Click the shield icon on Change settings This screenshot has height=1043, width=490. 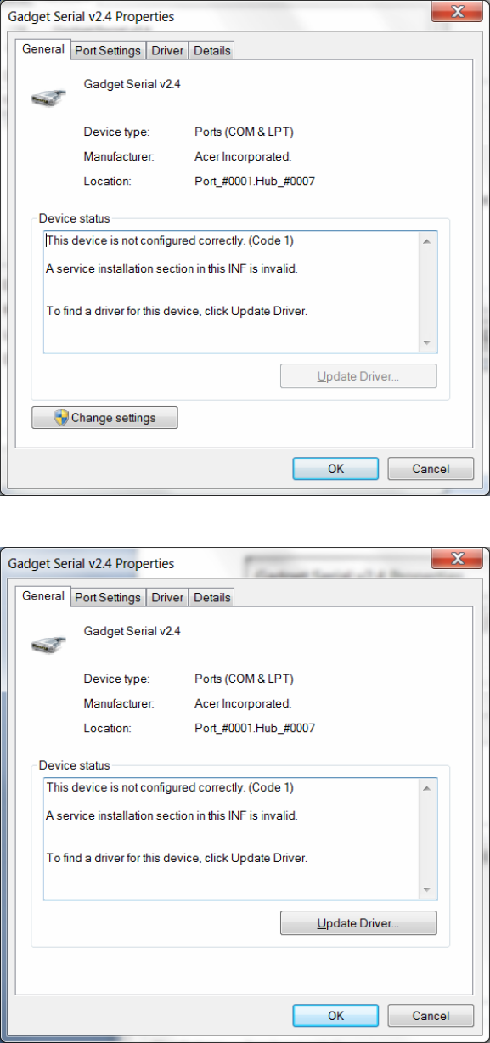[x=61, y=417]
